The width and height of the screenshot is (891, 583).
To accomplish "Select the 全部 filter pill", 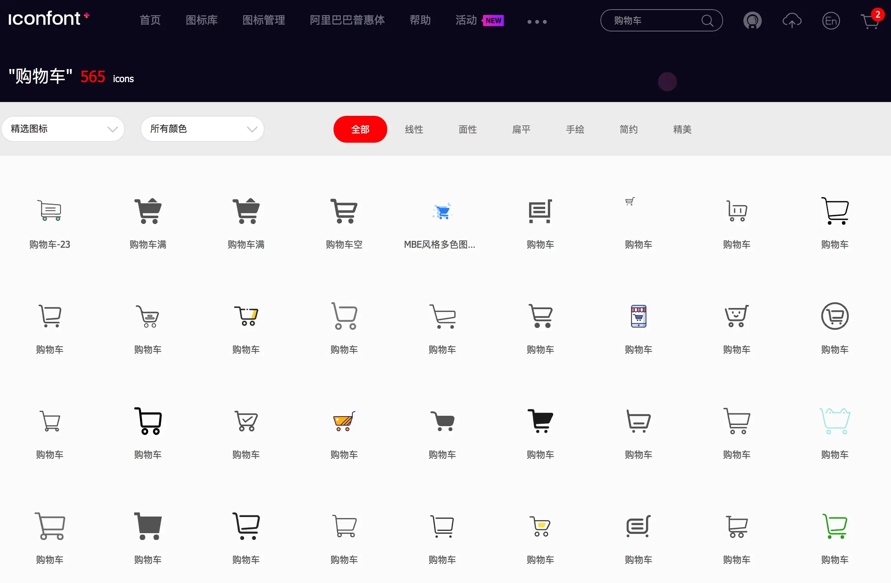I will 360,129.
